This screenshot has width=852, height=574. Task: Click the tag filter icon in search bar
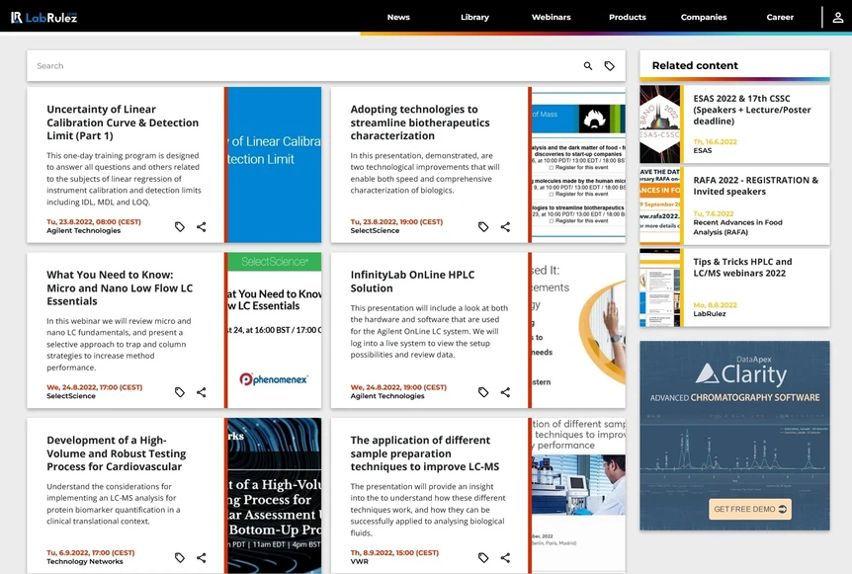(x=610, y=66)
